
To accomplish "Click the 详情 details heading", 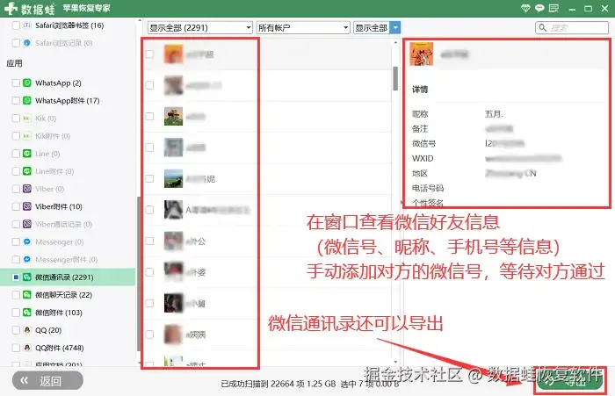I will (x=420, y=90).
